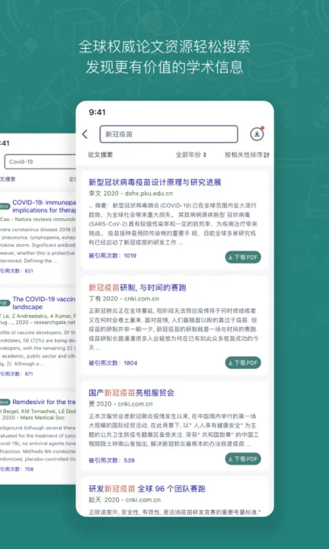Open the Remdesivir for the treatment article
The width and height of the screenshot is (329, 549).
pos(44,402)
